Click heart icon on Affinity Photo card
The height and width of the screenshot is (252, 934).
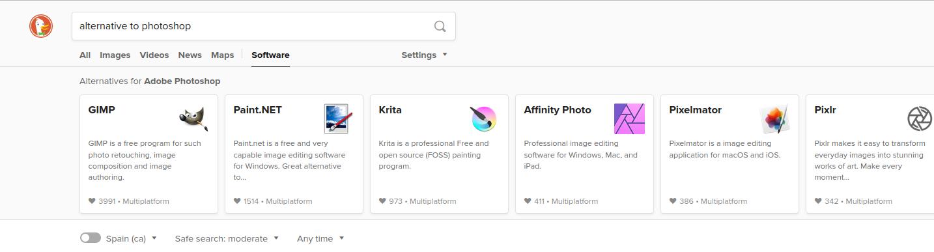click(528, 201)
